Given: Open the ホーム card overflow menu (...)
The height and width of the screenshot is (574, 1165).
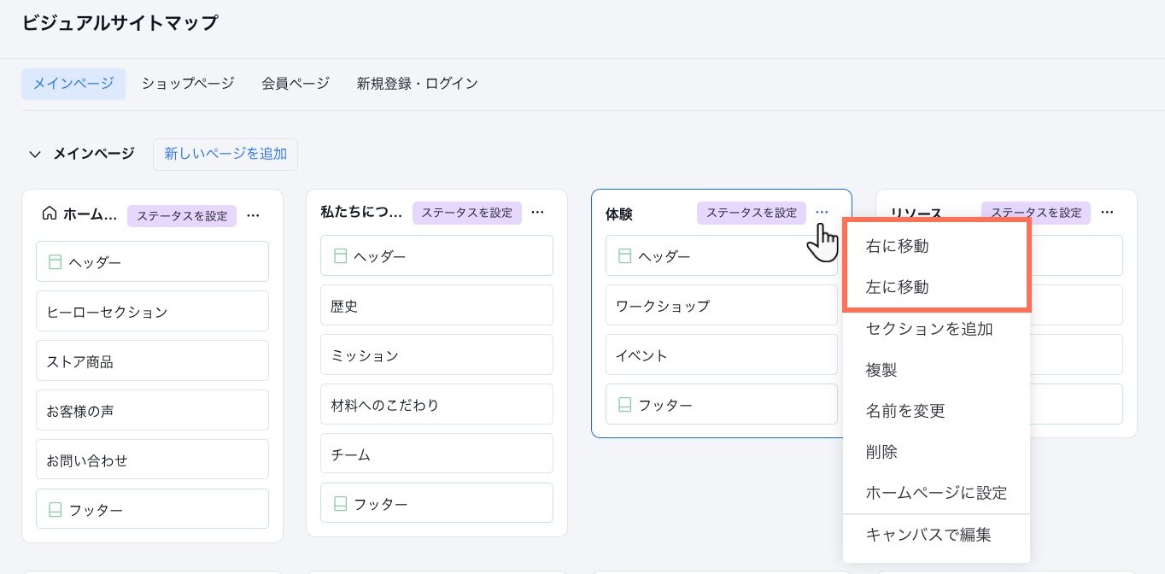Looking at the screenshot, I should pyautogui.click(x=253, y=215).
